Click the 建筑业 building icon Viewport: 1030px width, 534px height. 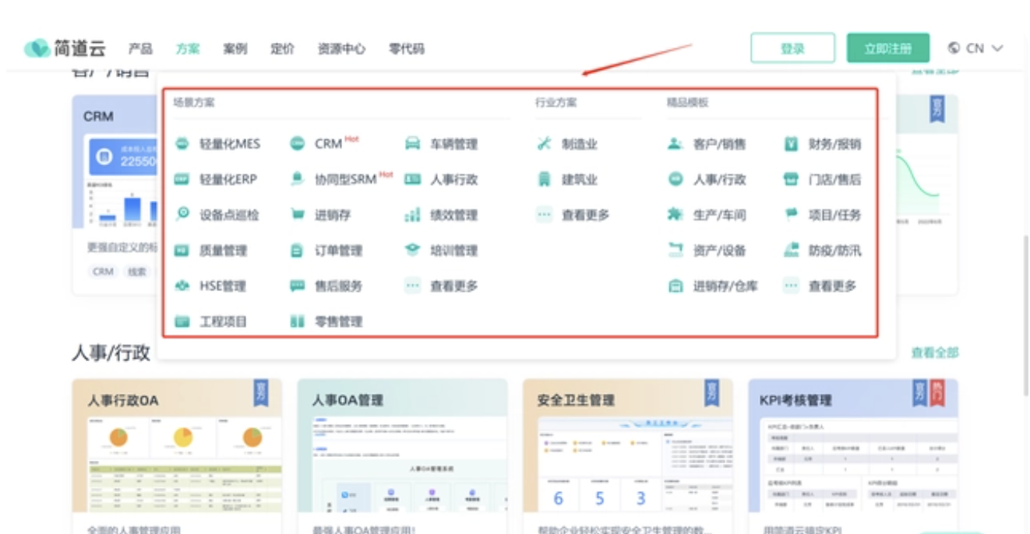pyautogui.click(x=544, y=180)
